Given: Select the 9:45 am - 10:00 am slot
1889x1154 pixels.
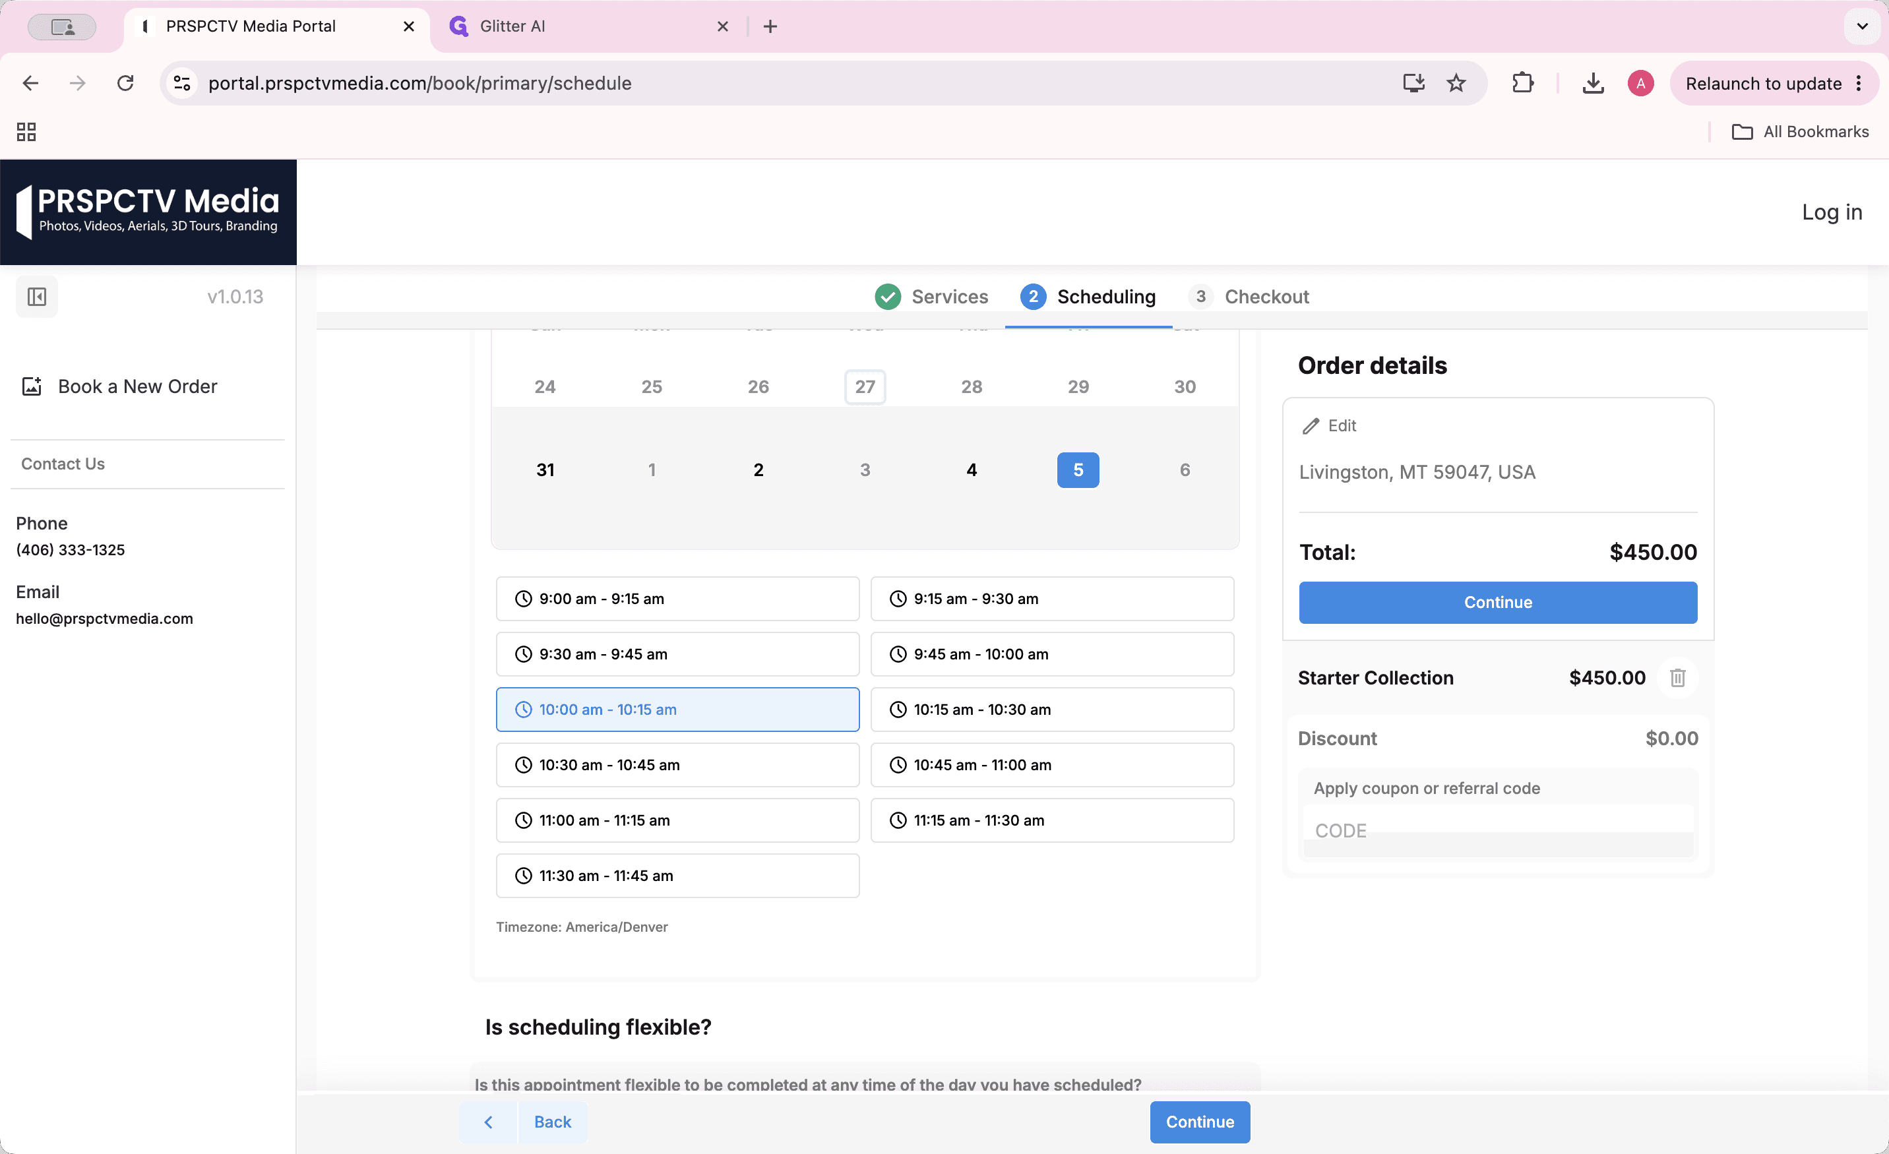Looking at the screenshot, I should [x=1052, y=654].
